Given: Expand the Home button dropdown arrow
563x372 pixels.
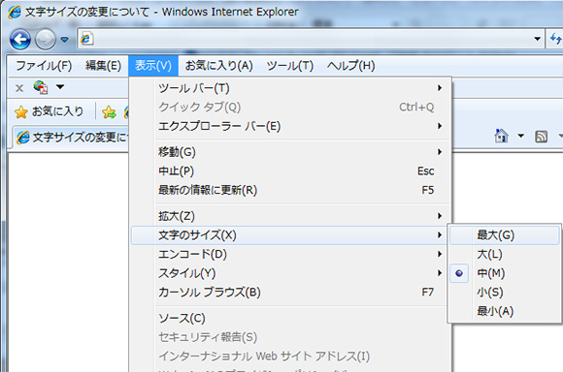Looking at the screenshot, I should click(x=520, y=136).
